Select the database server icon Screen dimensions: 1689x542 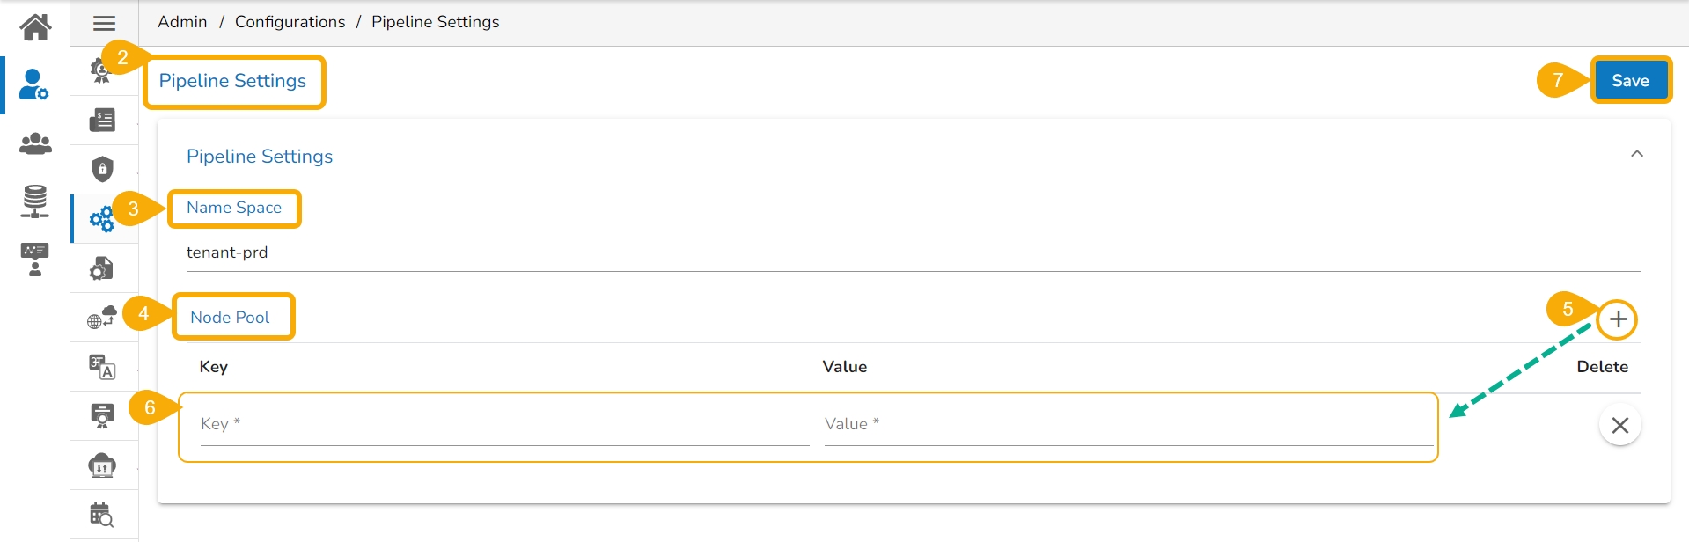(35, 201)
